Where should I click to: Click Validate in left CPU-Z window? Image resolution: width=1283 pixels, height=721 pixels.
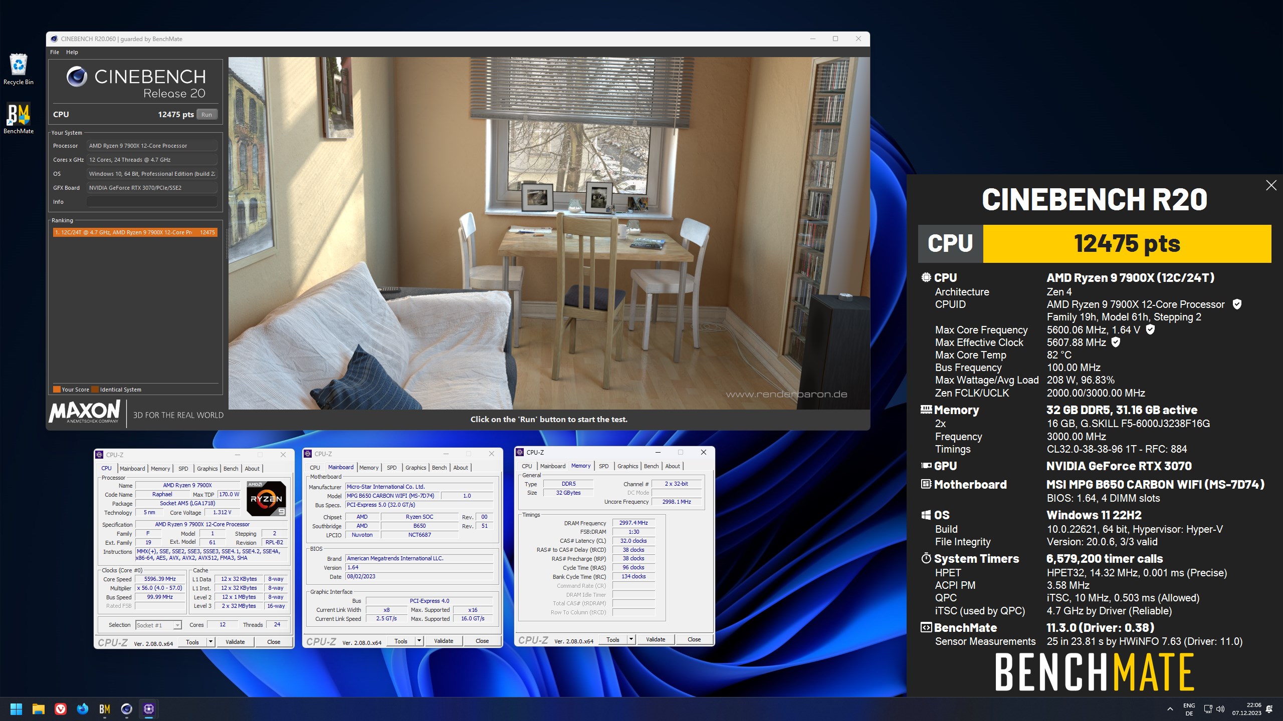(235, 642)
